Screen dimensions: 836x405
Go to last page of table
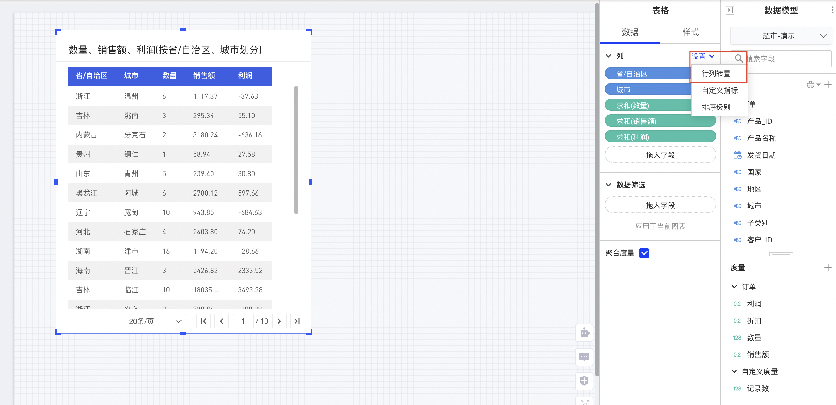tap(297, 321)
